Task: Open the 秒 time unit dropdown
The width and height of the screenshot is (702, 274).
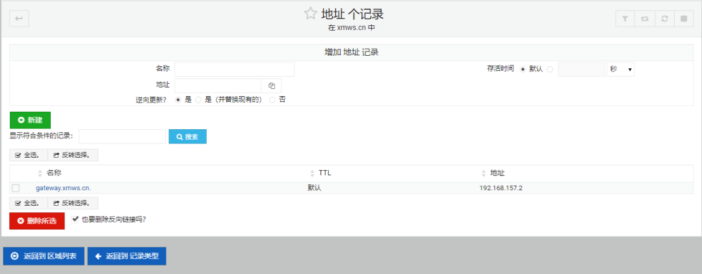Action: point(621,69)
